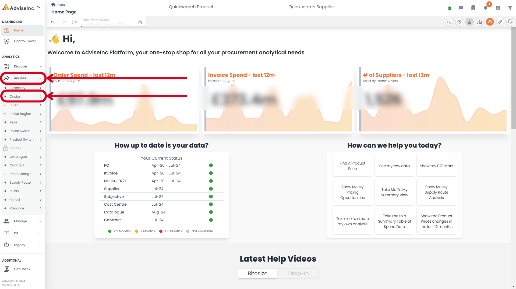The width and height of the screenshot is (516, 289).
Task: Click the chain link icon button
Action: [x=500, y=22]
